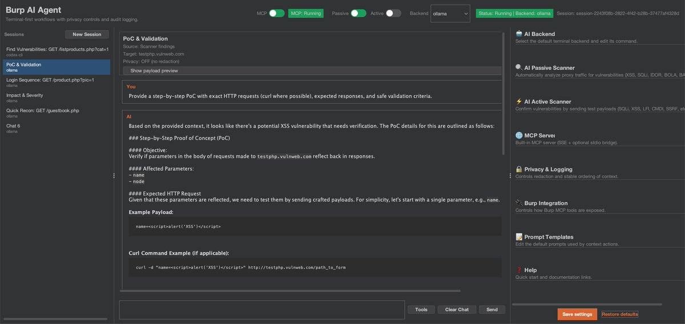Expand the AI Passive Scanner section
The width and height of the screenshot is (685, 324).
pyautogui.click(x=599, y=71)
